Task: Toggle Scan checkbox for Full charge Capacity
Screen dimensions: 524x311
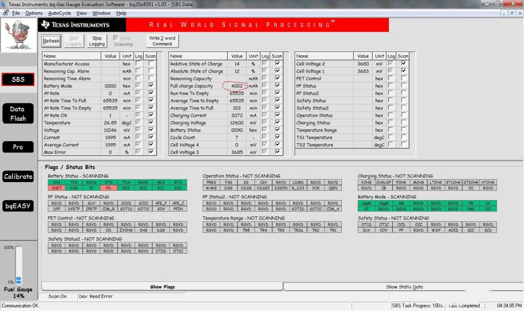Action: tap(277, 85)
